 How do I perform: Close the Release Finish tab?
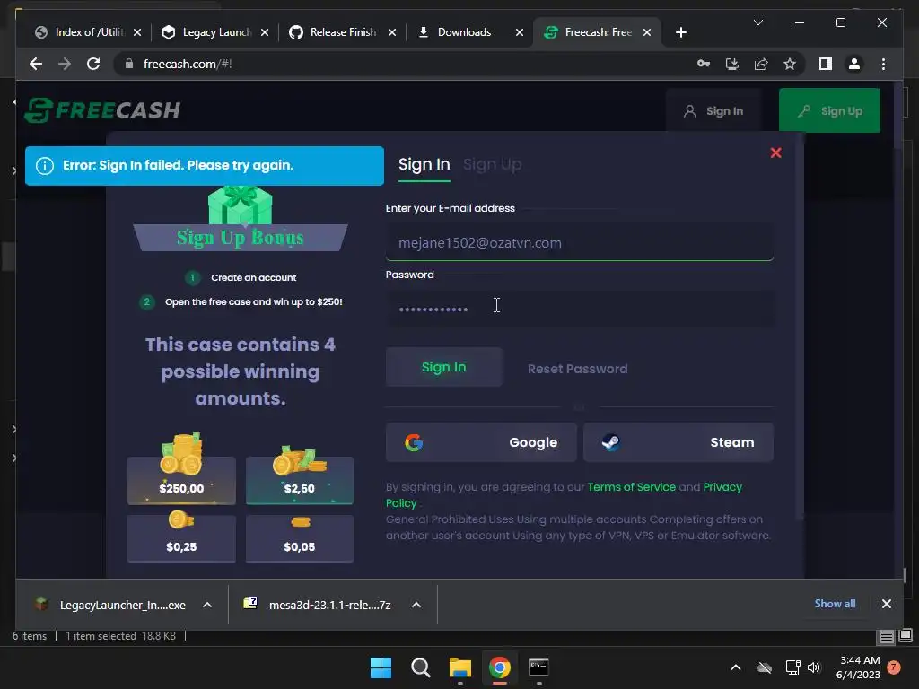pos(392,32)
